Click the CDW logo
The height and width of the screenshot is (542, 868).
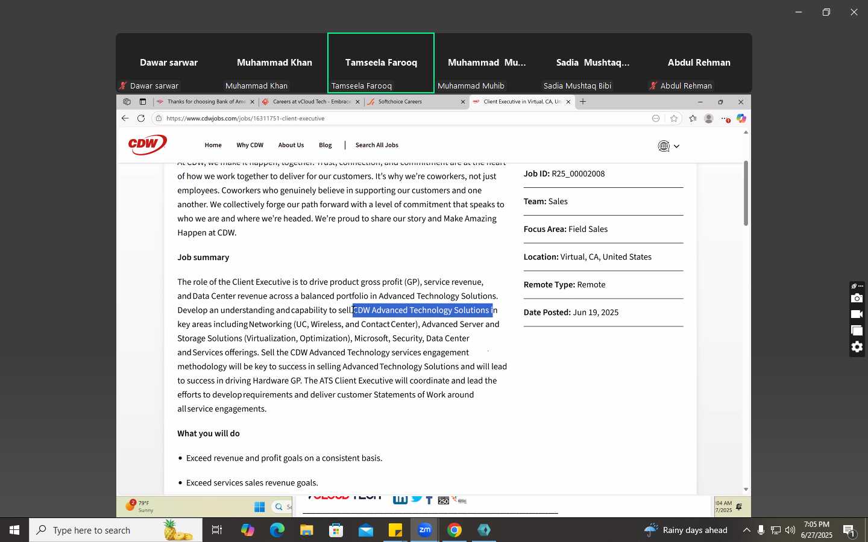click(x=147, y=145)
